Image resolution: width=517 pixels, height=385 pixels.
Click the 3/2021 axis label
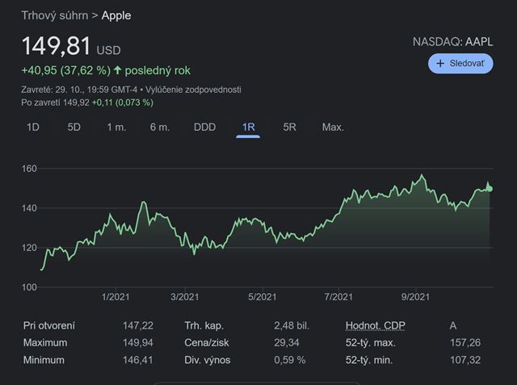pyautogui.click(x=185, y=297)
